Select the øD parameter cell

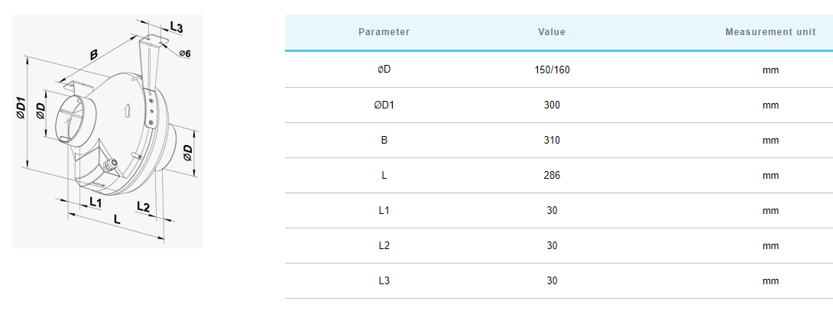click(384, 70)
